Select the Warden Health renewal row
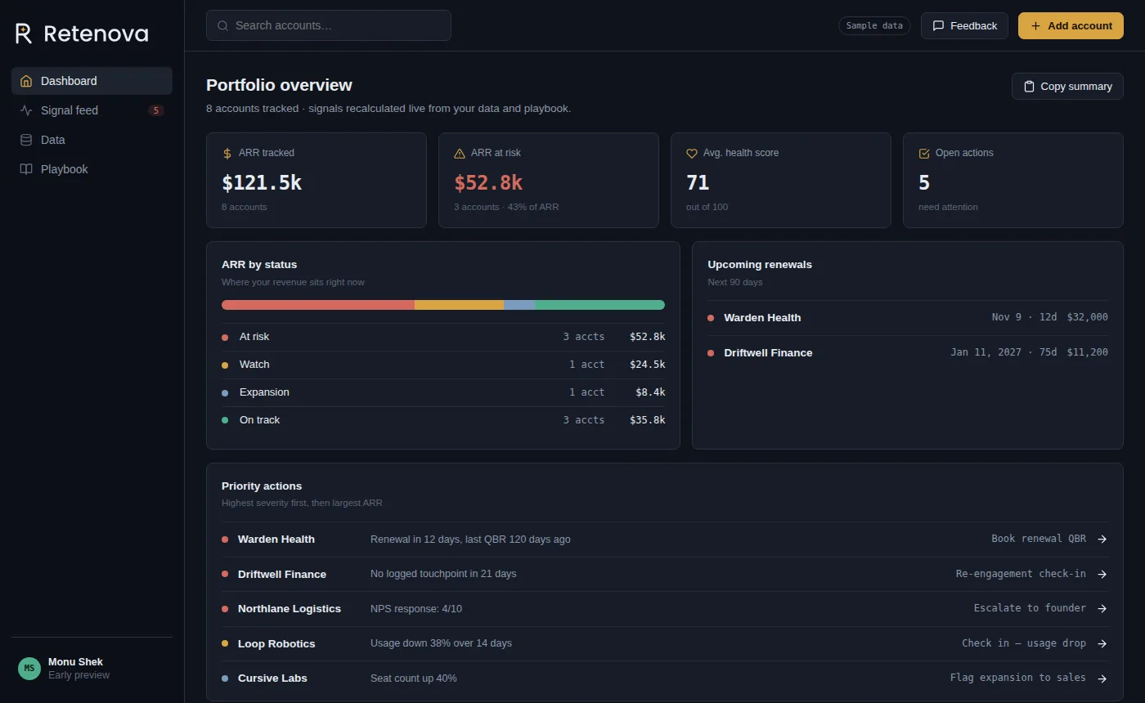Screen dimensions: 1145x703 pos(908,317)
